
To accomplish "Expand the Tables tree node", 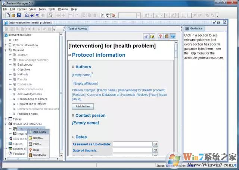I will point(6,119).
